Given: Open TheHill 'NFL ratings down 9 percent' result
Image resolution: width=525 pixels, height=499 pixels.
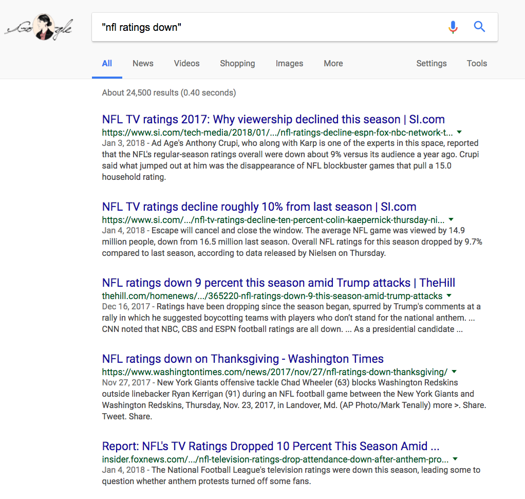Looking at the screenshot, I should (x=278, y=283).
